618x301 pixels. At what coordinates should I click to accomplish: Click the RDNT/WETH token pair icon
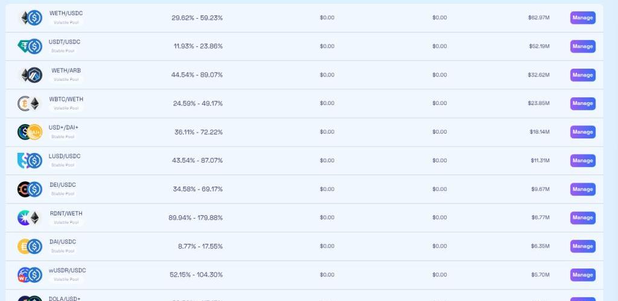coord(29,218)
